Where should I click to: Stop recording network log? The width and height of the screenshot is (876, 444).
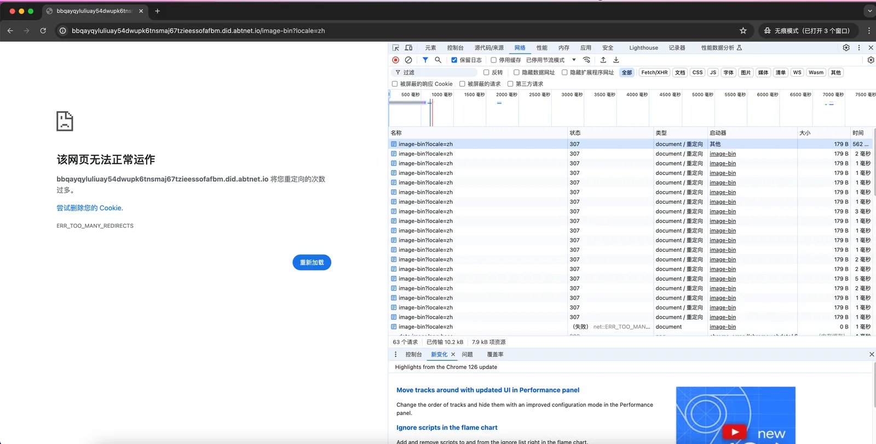pyautogui.click(x=396, y=60)
